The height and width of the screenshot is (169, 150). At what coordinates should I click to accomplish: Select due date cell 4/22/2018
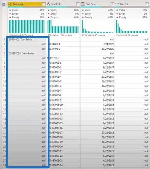98,105
